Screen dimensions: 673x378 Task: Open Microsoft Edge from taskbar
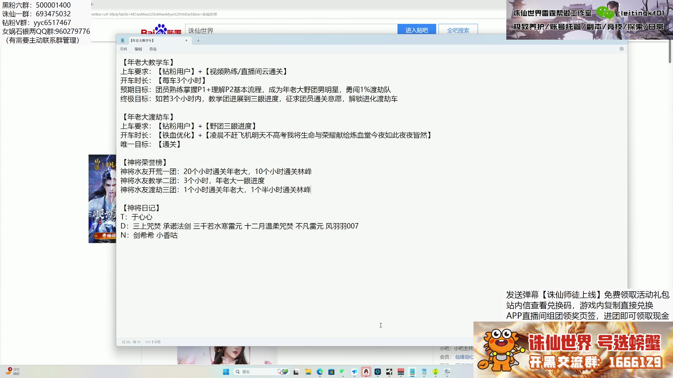pyautogui.click(x=320, y=372)
